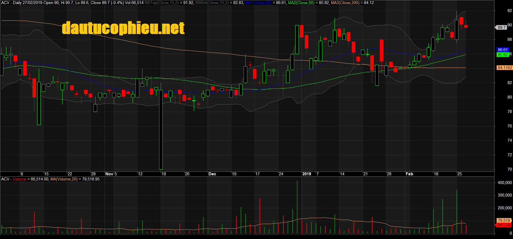Click the 2019 marker on the date axis
Image resolution: width=513 pixels, height=239 pixels.
(306, 174)
